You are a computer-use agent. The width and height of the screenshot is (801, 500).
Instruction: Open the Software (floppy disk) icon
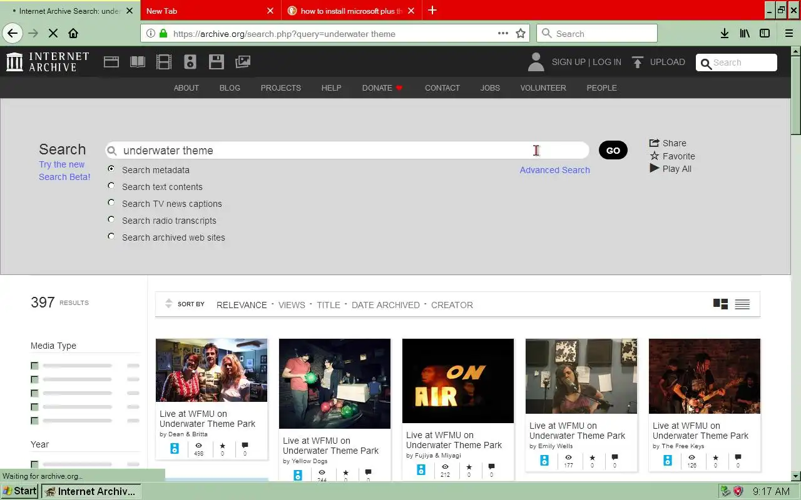click(217, 62)
